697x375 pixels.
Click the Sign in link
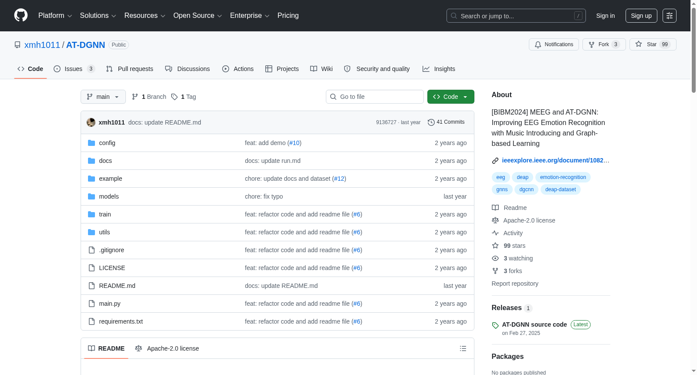pos(606,16)
